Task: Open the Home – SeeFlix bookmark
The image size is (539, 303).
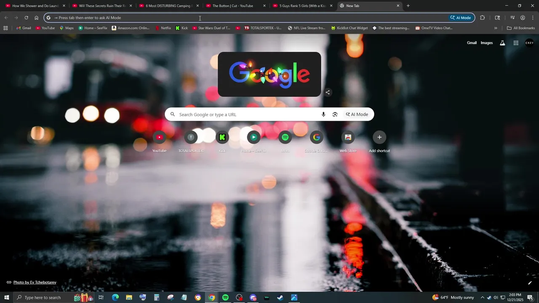Action: 93,28
